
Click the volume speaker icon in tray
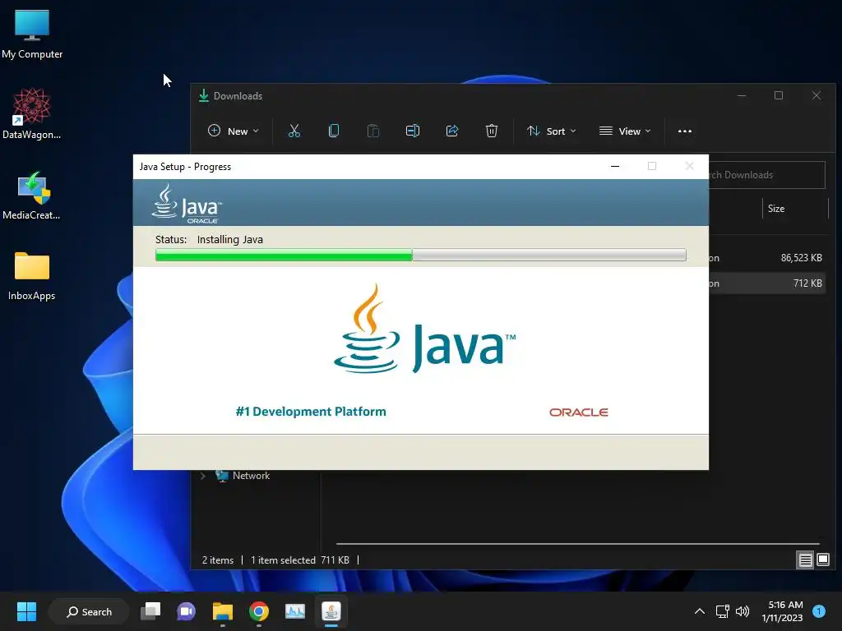(x=743, y=611)
